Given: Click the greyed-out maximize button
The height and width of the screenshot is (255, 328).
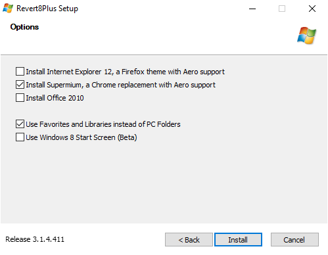Looking at the screenshot, I should pos(282,9).
